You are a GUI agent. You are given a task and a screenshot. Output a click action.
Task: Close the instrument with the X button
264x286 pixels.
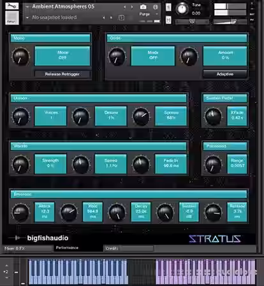tap(252, 3)
